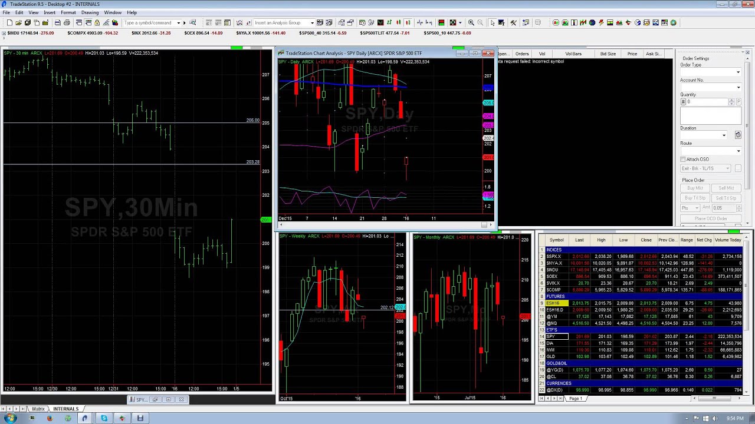This screenshot has width=755, height=424.
Task: Click the Skype icon in taskbar
Action: pyautogui.click(x=104, y=418)
